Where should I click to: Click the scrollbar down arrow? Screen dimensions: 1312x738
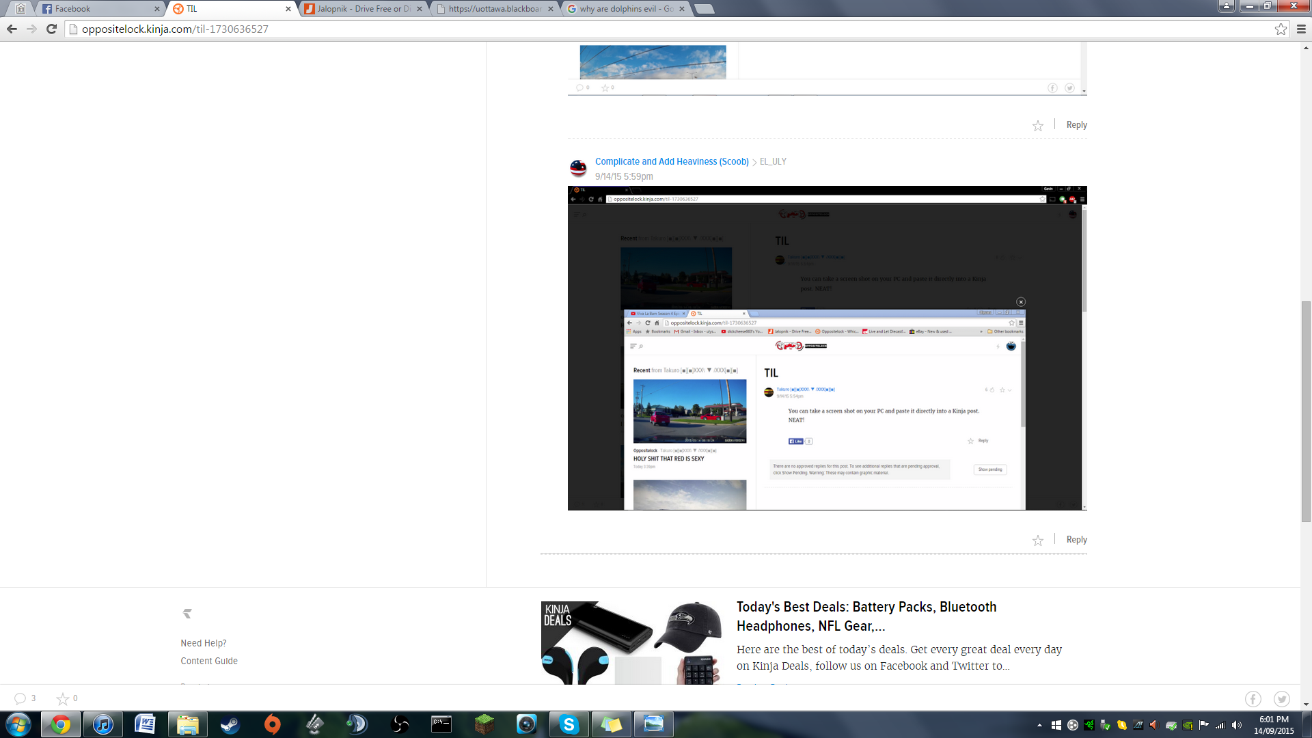(x=1306, y=705)
